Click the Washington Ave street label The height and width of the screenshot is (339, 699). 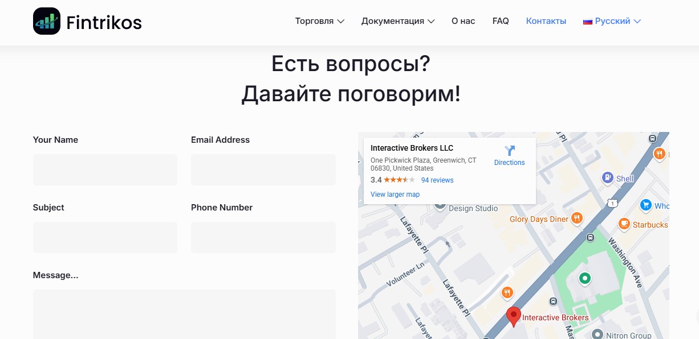625,263
